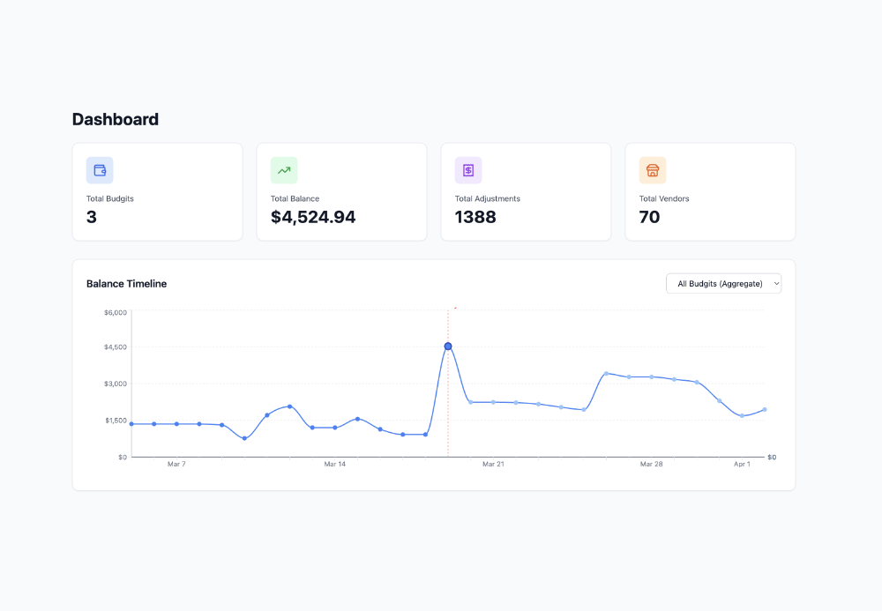Select the Balance Timeline section title
882x611 pixels.
click(127, 283)
